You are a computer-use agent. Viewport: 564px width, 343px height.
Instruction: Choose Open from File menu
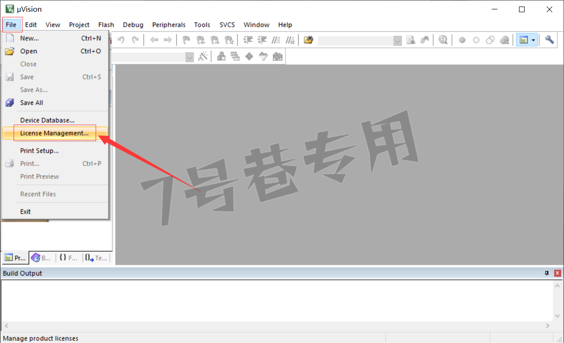(55, 51)
